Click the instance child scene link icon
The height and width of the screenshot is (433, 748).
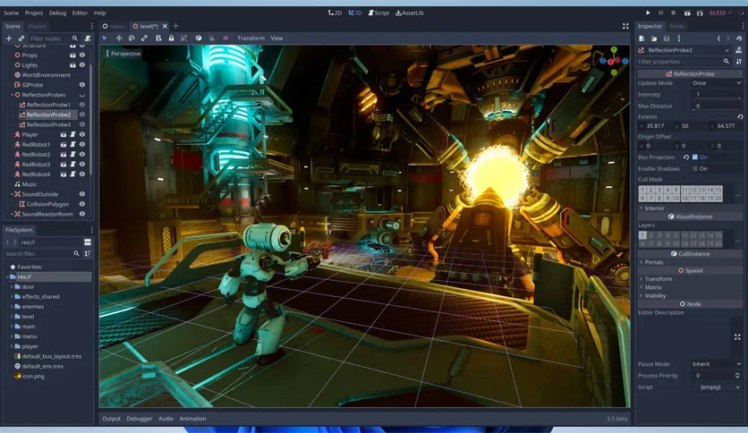(x=21, y=38)
